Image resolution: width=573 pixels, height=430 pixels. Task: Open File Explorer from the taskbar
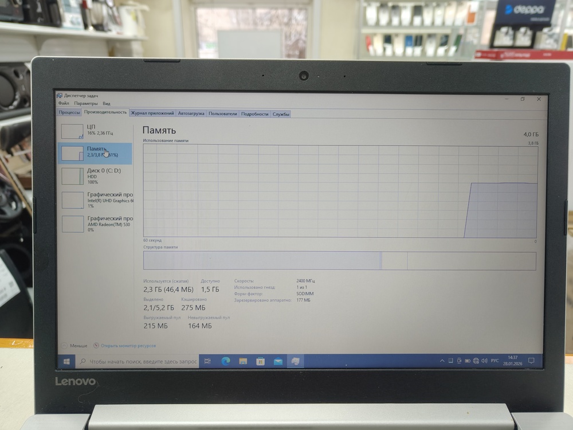[x=243, y=361]
